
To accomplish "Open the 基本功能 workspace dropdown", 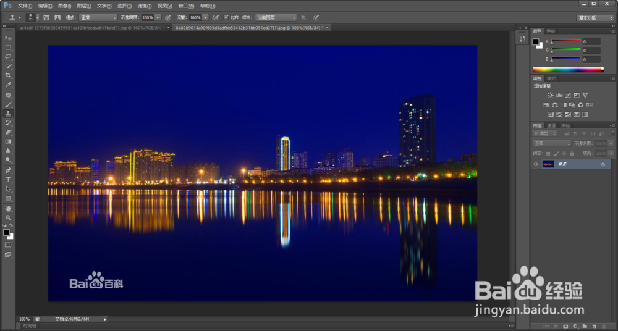I will tap(595, 18).
